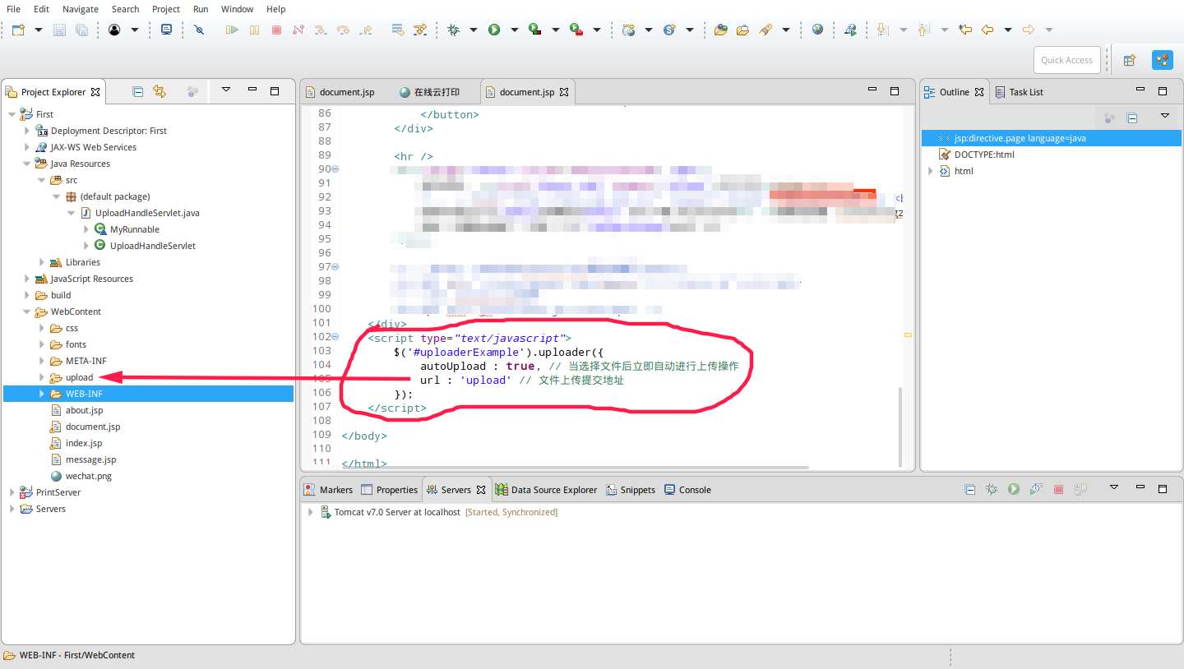Screen dimensions: 1184x669
Task: Open the Window menu
Action: [x=237, y=9]
